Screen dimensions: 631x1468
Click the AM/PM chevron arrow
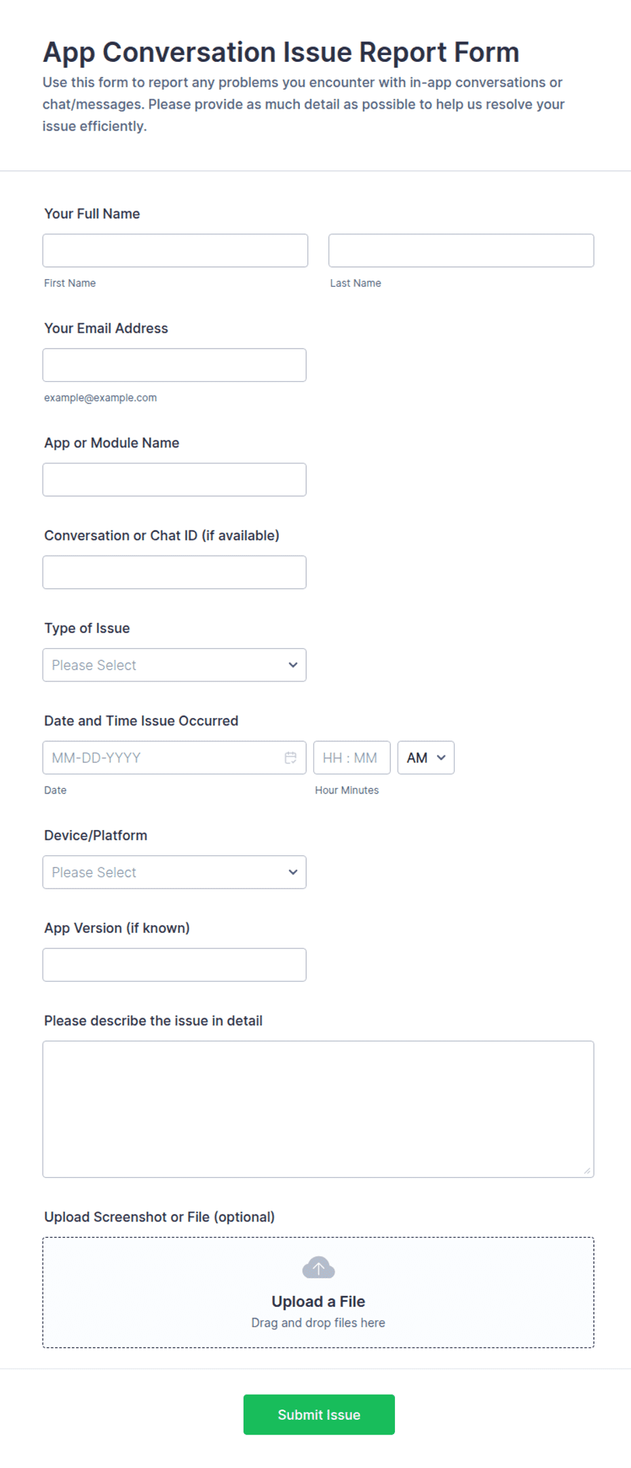pyautogui.click(x=441, y=757)
